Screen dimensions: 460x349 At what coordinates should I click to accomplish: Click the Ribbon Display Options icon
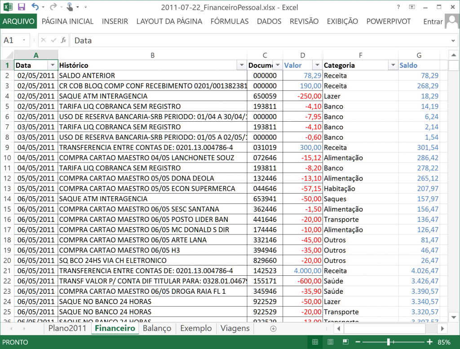coord(412,7)
